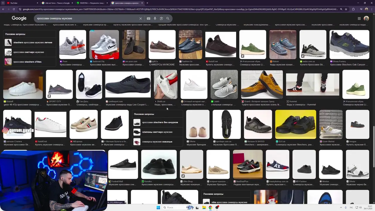The width and height of the screenshot is (375, 211).
Task: Bookmark this page with the star icon
Action: click(x=346, y=9)
